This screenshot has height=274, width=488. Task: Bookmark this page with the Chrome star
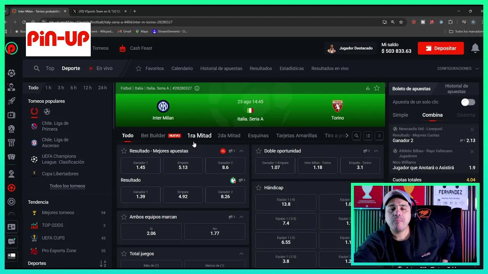(x=401, y=22)
